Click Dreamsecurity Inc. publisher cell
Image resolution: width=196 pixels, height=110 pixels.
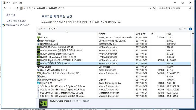click(x=107, y=44)
